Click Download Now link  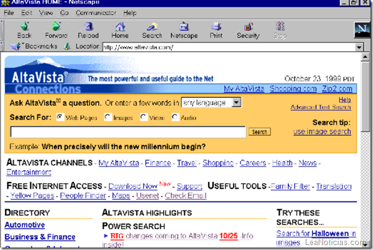click(133, 186)
